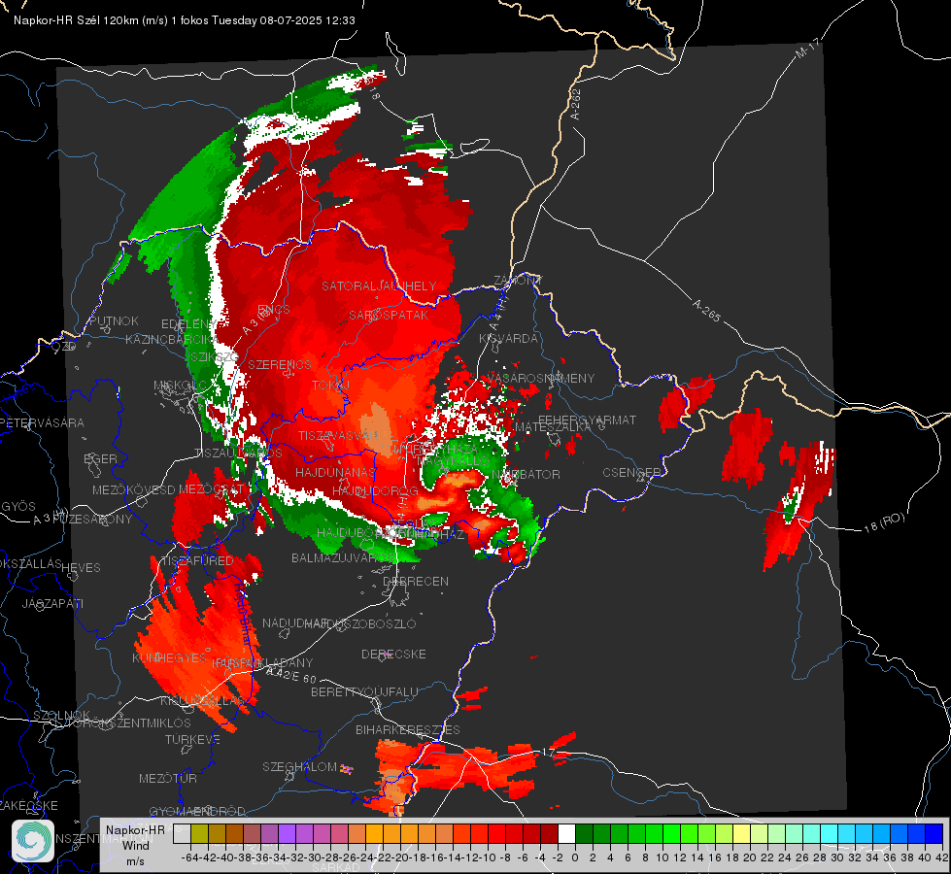Click the TISZAFÜRED city label
This screenshot has width=951, height=874.
[x=197, y=560]
